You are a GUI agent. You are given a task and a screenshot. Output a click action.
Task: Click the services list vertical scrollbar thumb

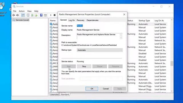point(172,64)
